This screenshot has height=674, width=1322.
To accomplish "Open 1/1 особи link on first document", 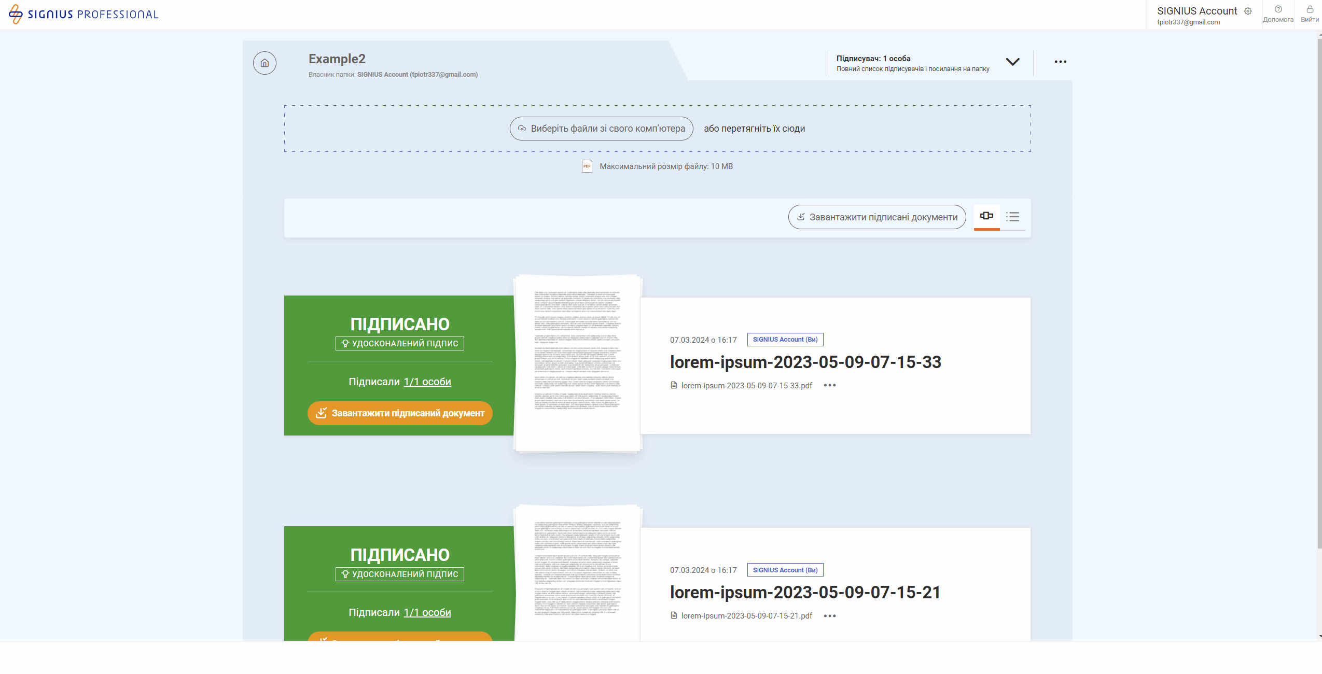I will (427, 382).
